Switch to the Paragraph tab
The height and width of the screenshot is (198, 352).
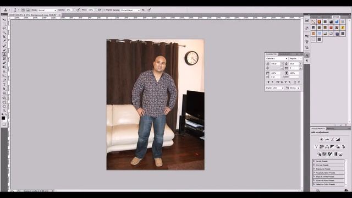285,54
